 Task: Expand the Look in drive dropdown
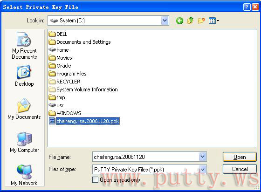point(165,21)
